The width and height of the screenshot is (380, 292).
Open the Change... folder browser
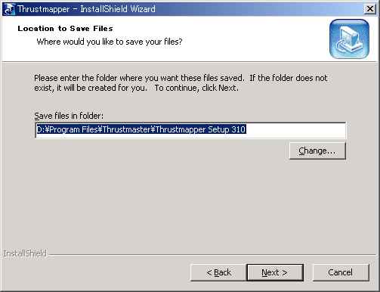317,151
